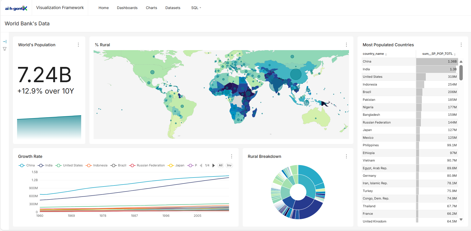Click the large China bubble on map
The height and width of the screenshot is (231, 471).
pyautogui.click(x=296, y=74)
